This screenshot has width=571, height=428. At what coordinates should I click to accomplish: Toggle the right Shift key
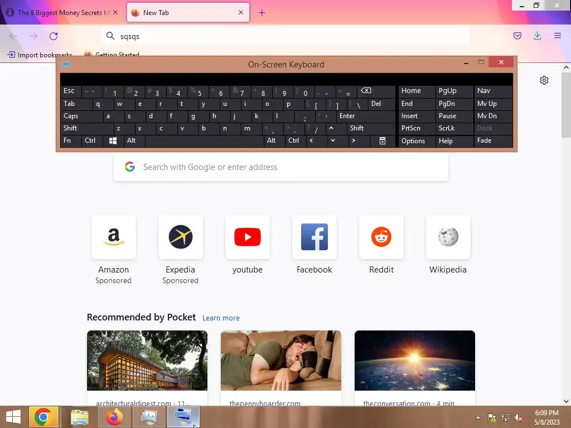pyautogui.click(x=371, y=129)
